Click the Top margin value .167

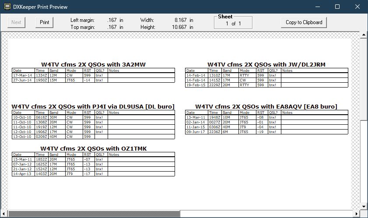tap(112, 27)
